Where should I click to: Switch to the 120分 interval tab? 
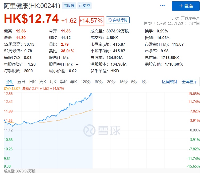coord(86,82)
